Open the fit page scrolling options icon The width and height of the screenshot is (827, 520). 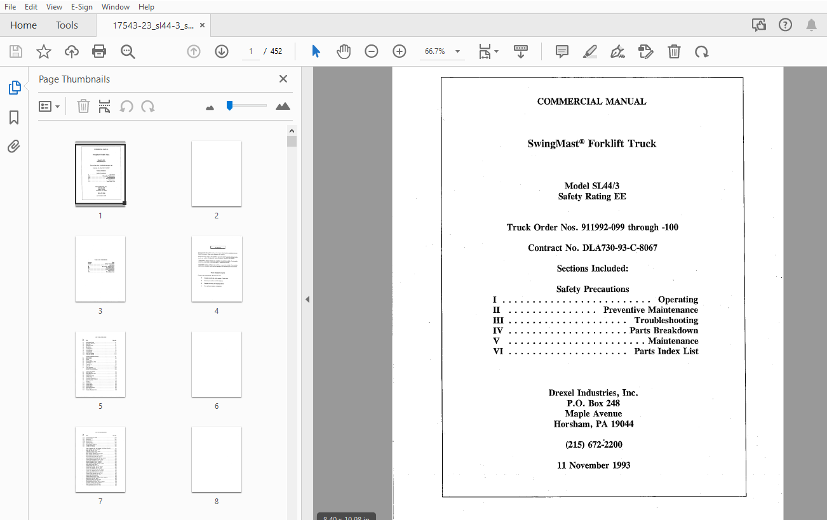488,51
